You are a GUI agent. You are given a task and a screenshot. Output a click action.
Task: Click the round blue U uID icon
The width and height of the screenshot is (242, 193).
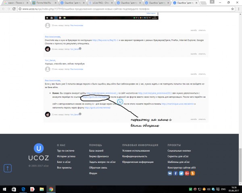pyautogui.click(x=120, y=102)
